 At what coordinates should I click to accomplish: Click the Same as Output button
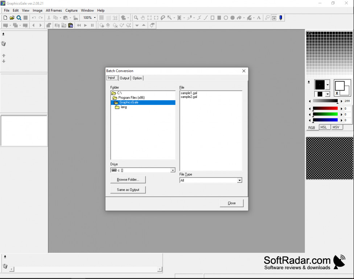128,190
